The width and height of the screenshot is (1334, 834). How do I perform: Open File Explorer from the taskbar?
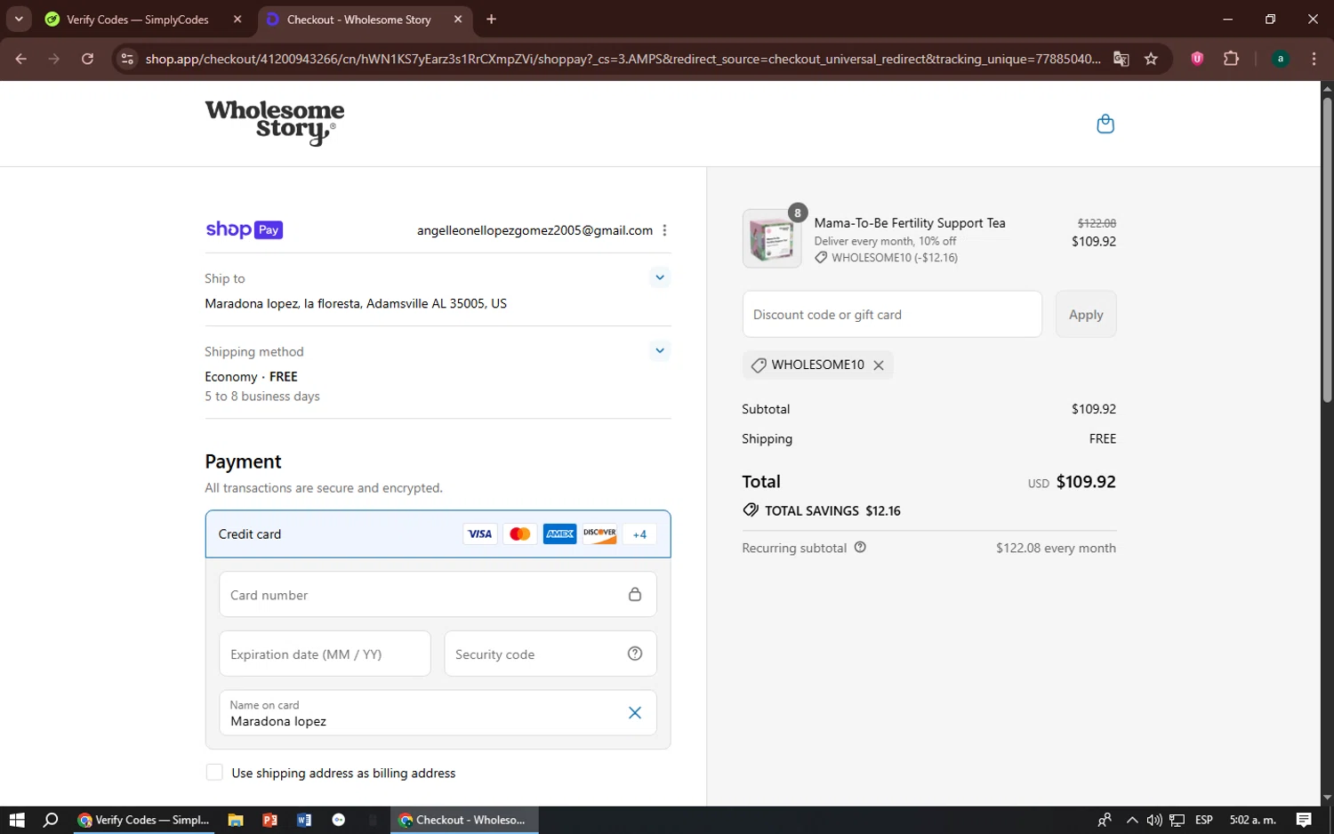coord(236,820)
